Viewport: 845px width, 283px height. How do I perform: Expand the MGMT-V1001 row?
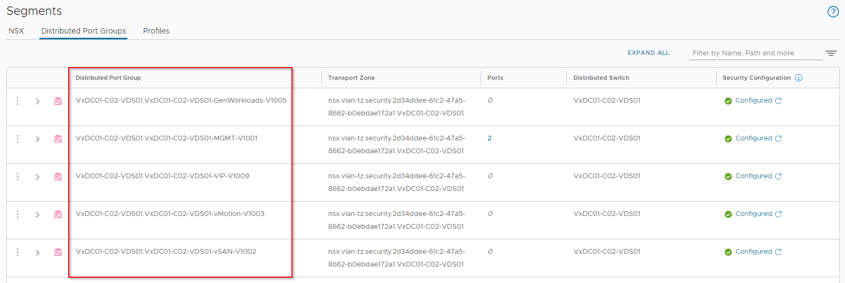37,139
